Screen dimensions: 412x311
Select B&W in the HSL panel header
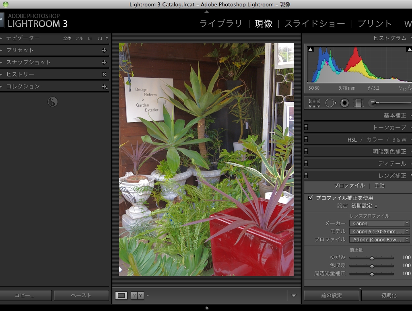(x=399, y=140)
